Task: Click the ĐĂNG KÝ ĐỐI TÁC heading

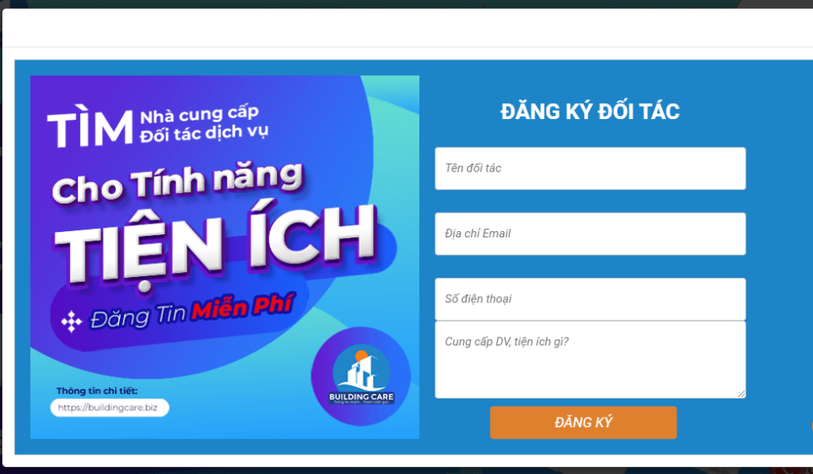Action: [590, 111]
